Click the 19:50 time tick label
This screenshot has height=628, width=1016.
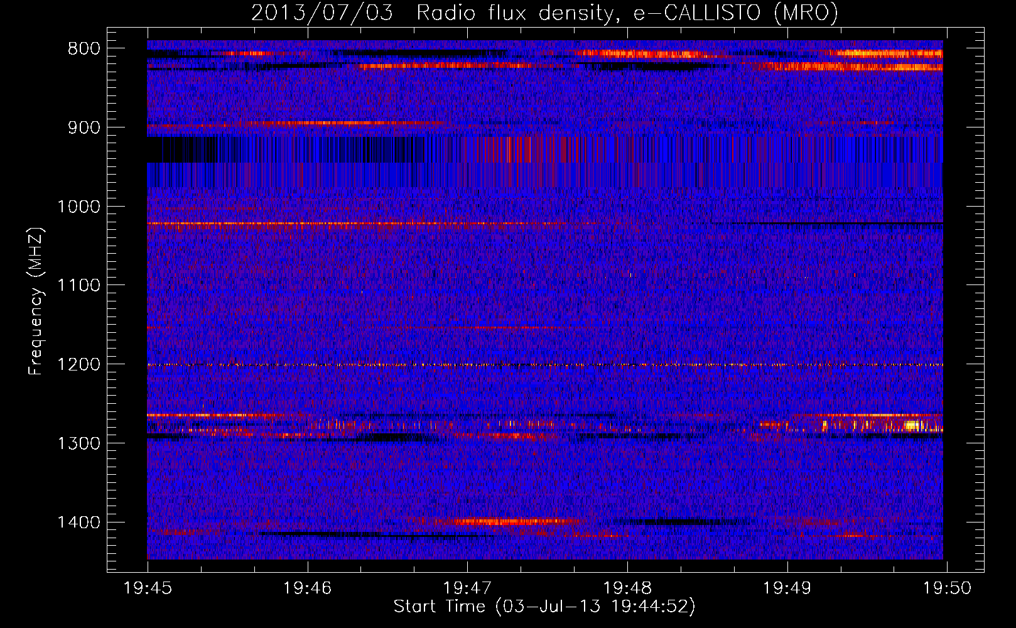coord(946,588)
